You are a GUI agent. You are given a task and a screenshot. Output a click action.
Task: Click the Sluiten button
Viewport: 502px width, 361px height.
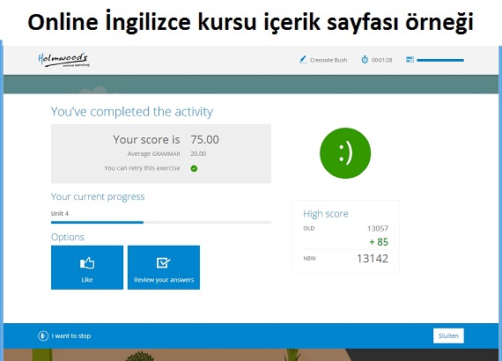point(448,335)
